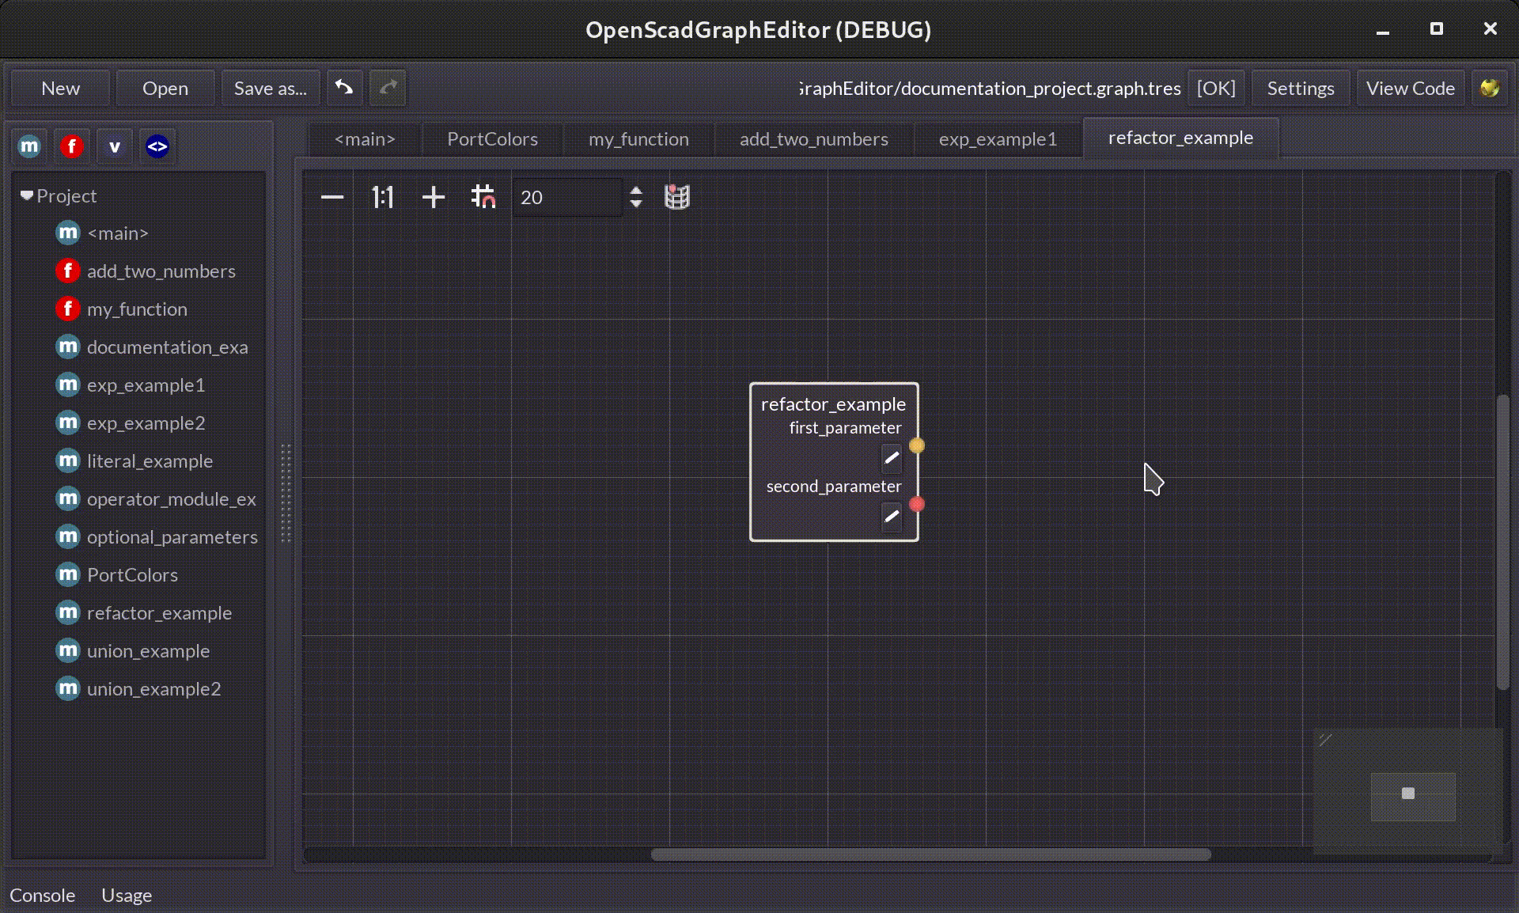Image resolution: width=1519 pixels, height=913 pixels.
Task: Edit second_parameter pencil icon
Action: pyautogui.click(x=891, y=517)
